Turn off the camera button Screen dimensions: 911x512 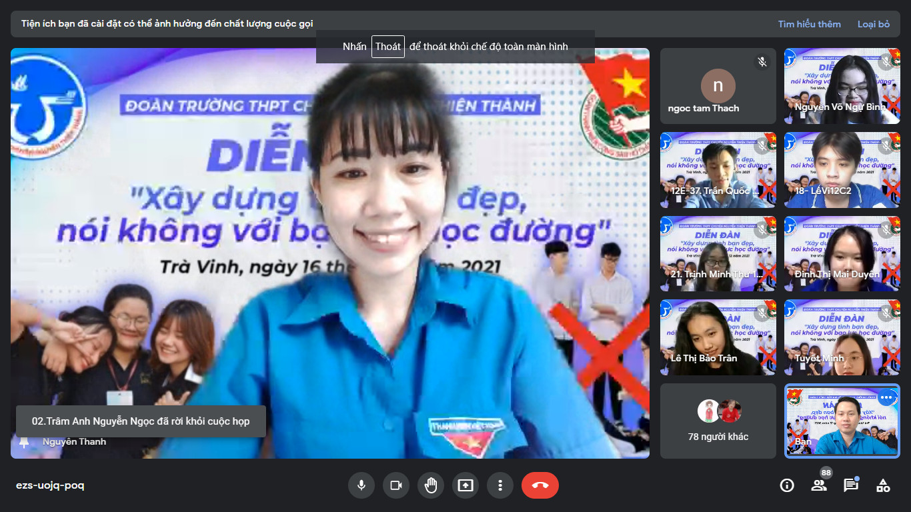coord(396,485)
